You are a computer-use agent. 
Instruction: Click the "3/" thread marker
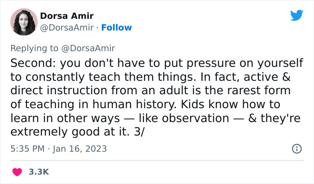(x=139, y=132)
